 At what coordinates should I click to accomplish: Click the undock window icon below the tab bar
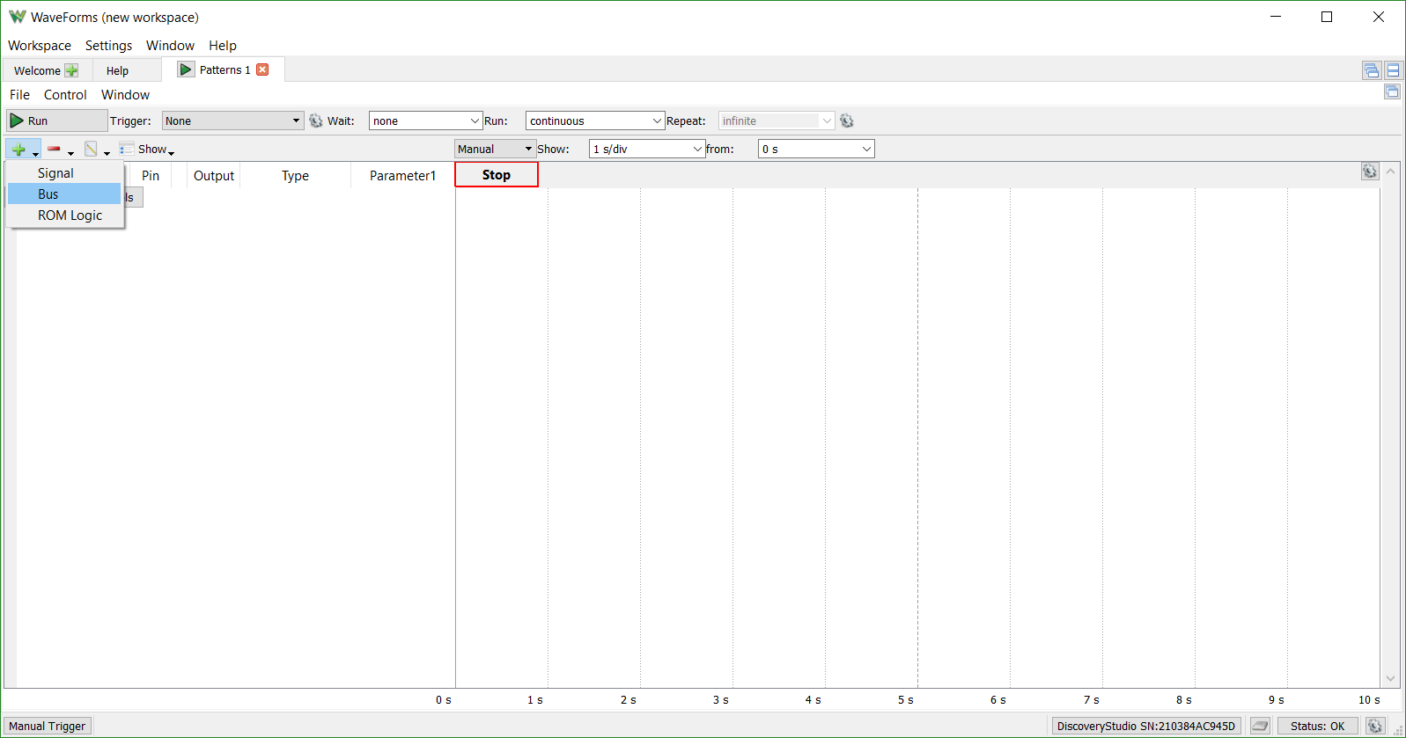(1392, 91)
